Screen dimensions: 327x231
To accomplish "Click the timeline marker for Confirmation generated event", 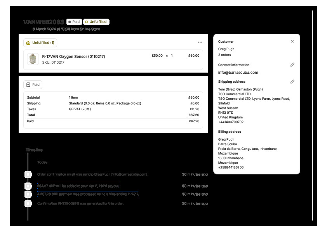I will [x=28, y=203].
